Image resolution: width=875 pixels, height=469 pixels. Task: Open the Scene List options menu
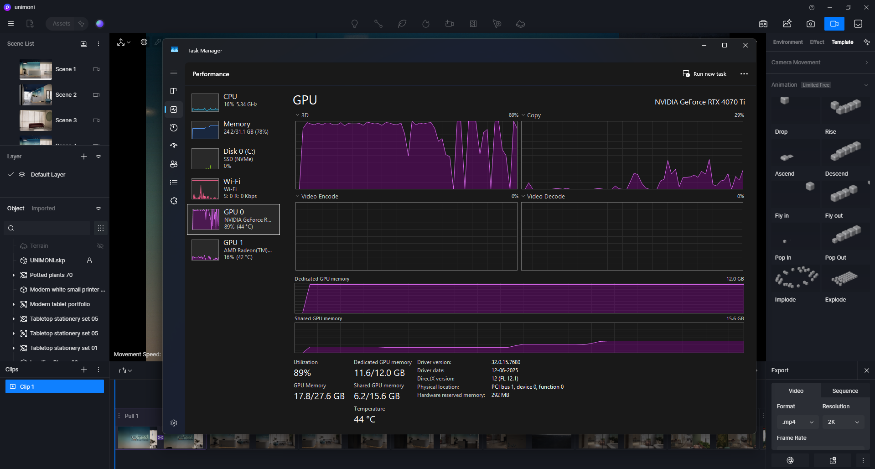(98, 44)
